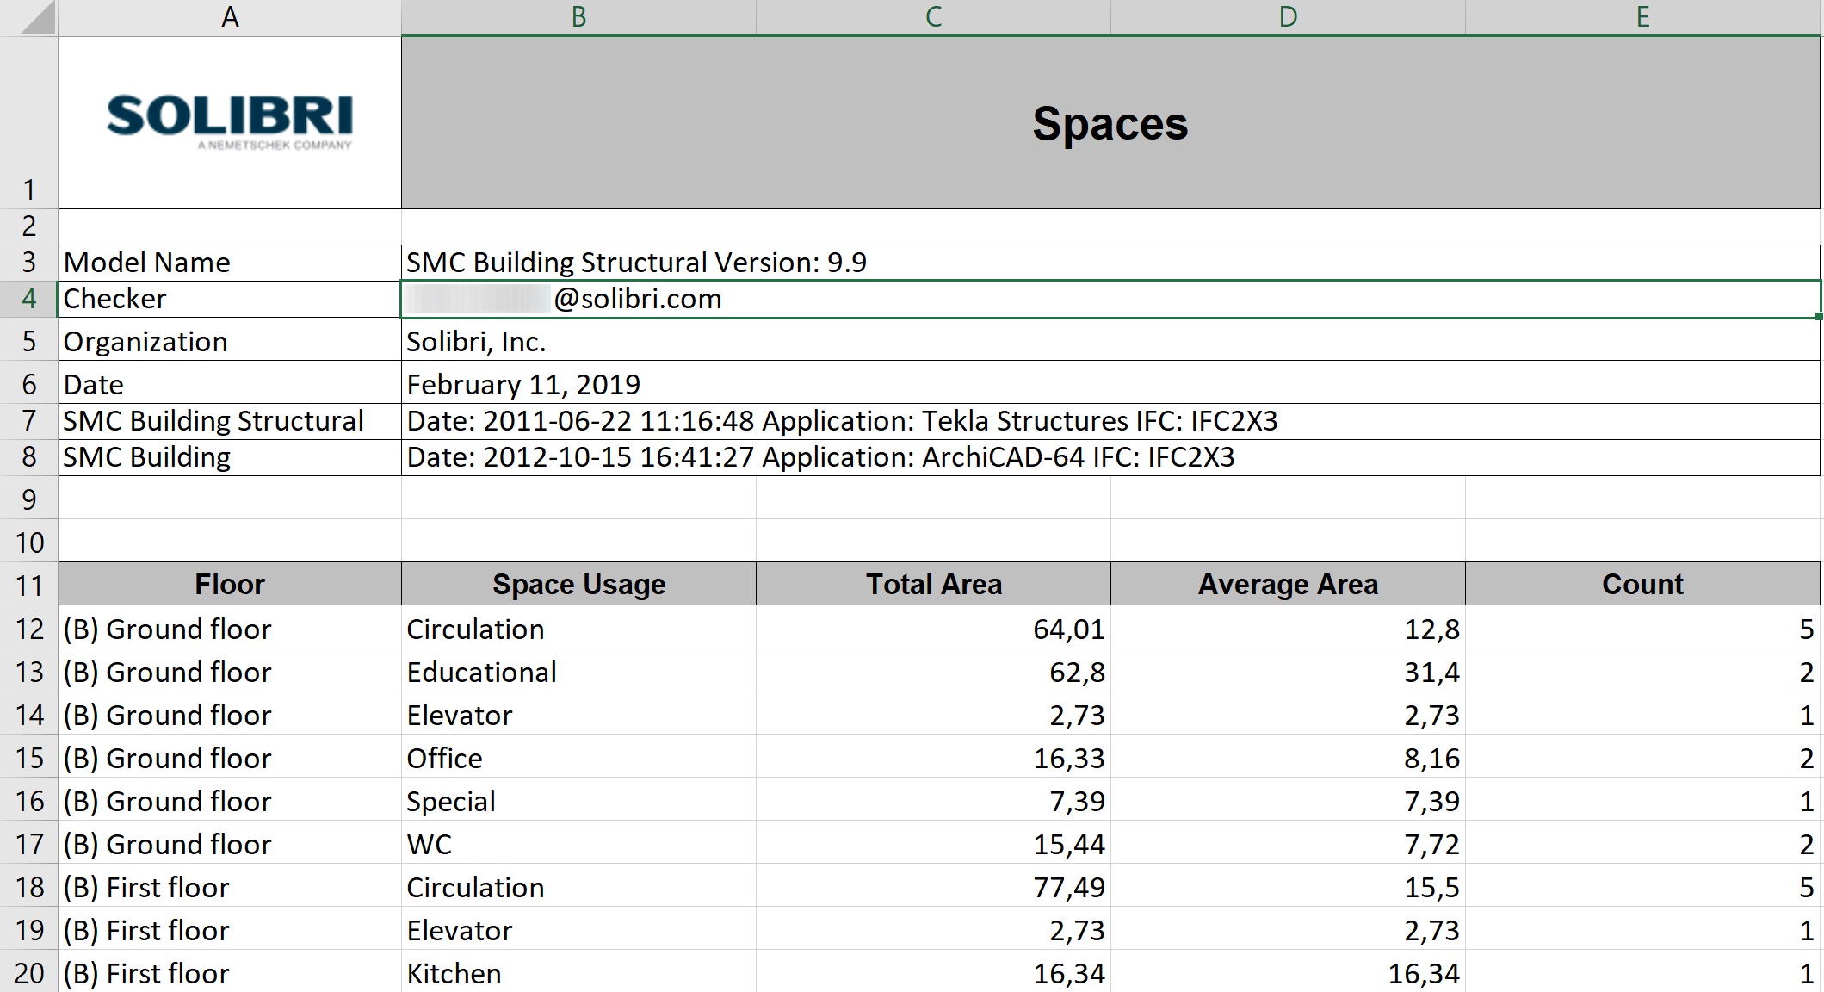Select row 4 header

[28, 299]
